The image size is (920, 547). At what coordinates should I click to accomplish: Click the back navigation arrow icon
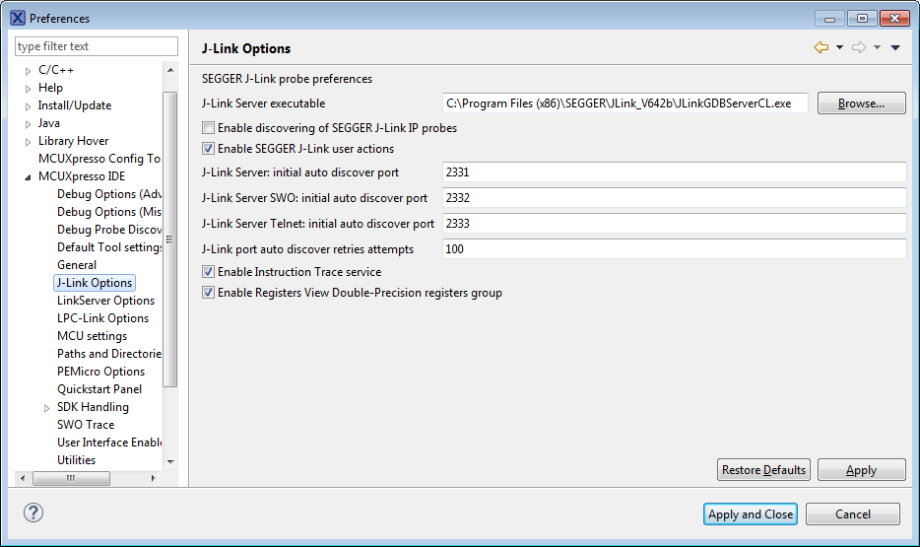[x=821, y=47]
